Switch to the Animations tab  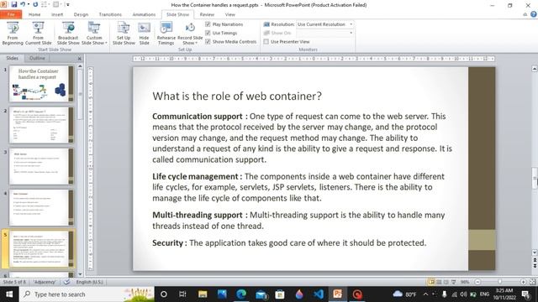[144, 14]
